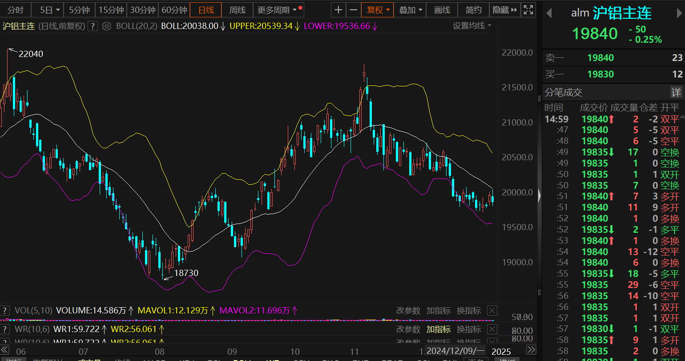
Task: Click 详 button for trade details
Action: (676, 93)
